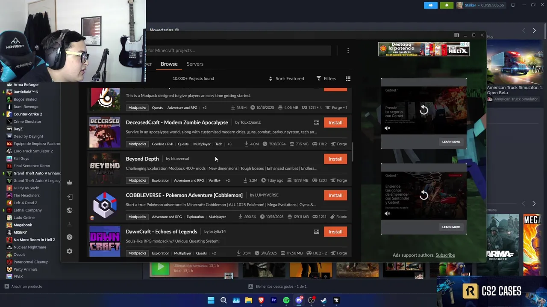This screenshot has height=307, width=547.
Task: Expand +2 extra tags on Beyond Depth
Action: point(228,180)
